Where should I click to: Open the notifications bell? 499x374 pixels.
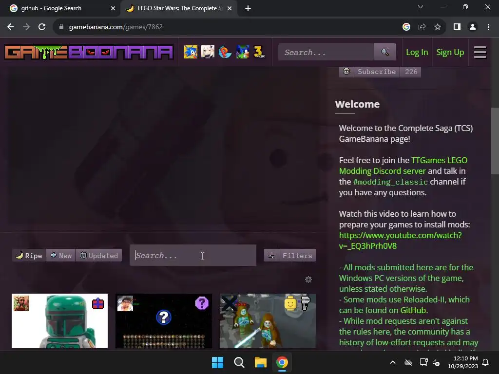tap(486, 362)
